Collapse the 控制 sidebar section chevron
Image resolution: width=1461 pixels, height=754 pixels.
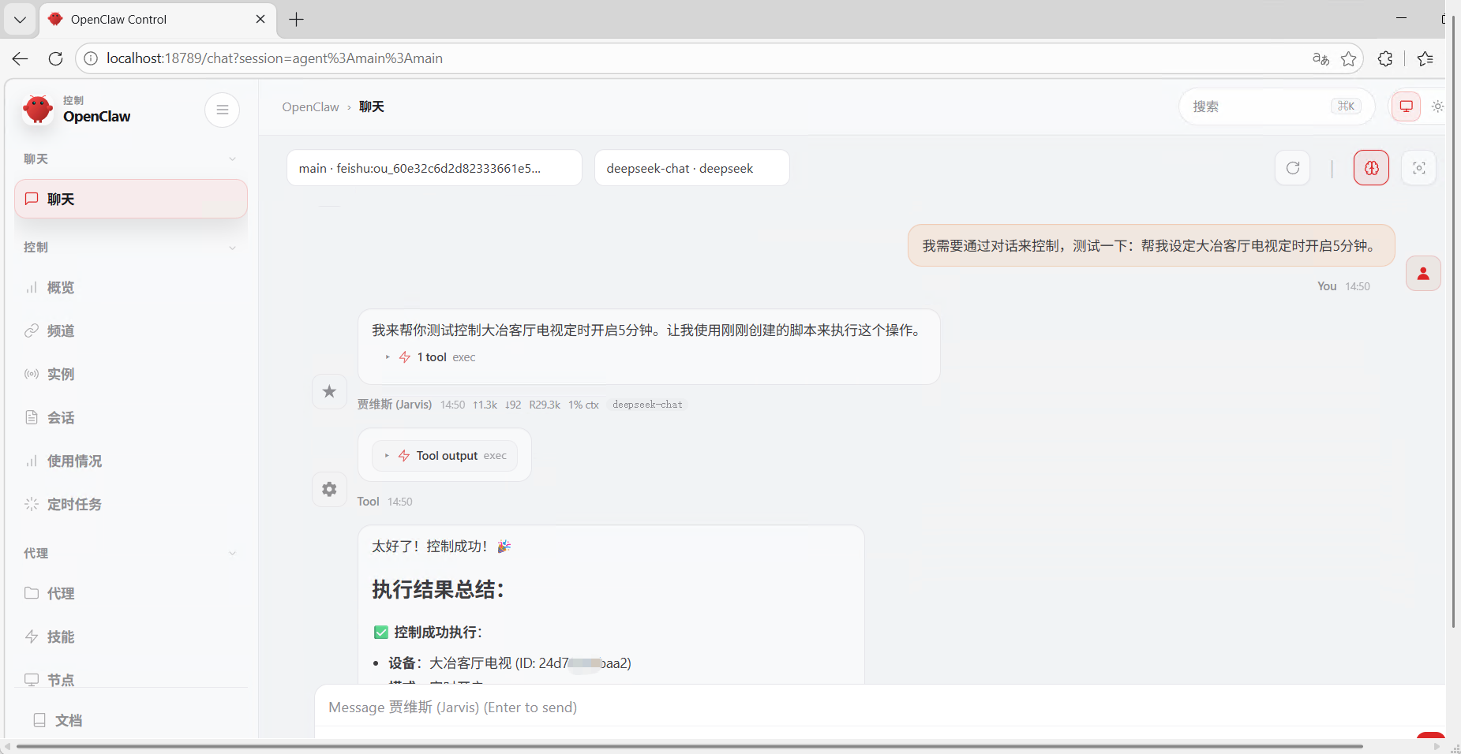(232, 248)
